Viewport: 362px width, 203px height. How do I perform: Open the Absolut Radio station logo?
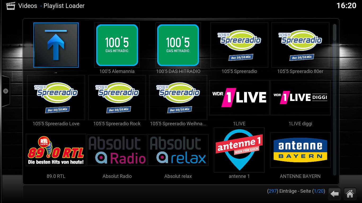[x=117, y=150]
